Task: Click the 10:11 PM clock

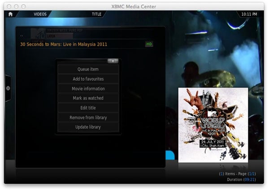Action: (x=249, y=14)
